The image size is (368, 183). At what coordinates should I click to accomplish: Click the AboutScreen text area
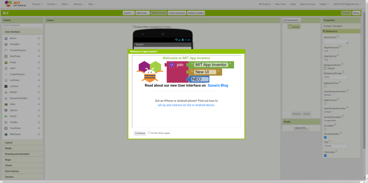(x=336, y=41)
